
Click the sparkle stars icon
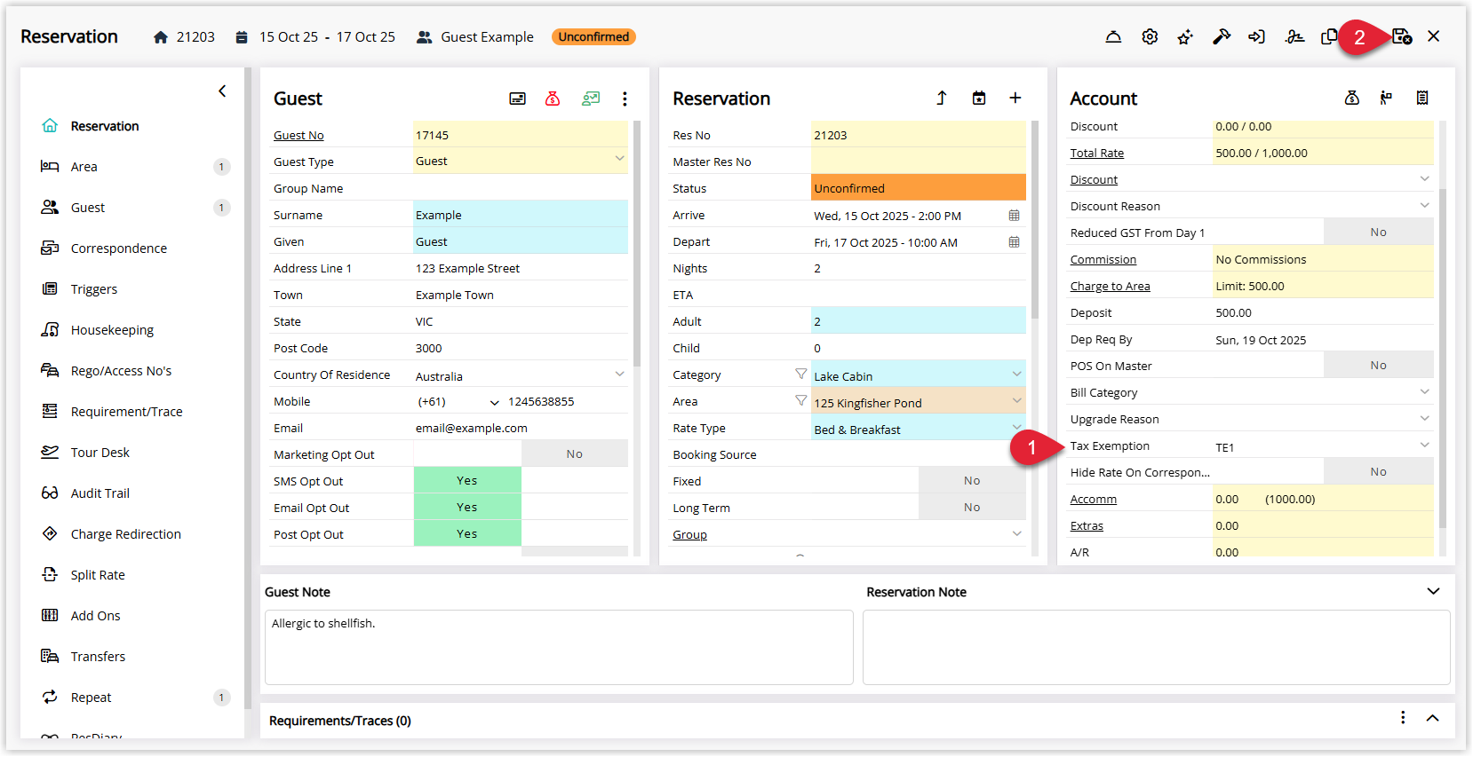click(x=1185, y=36)
